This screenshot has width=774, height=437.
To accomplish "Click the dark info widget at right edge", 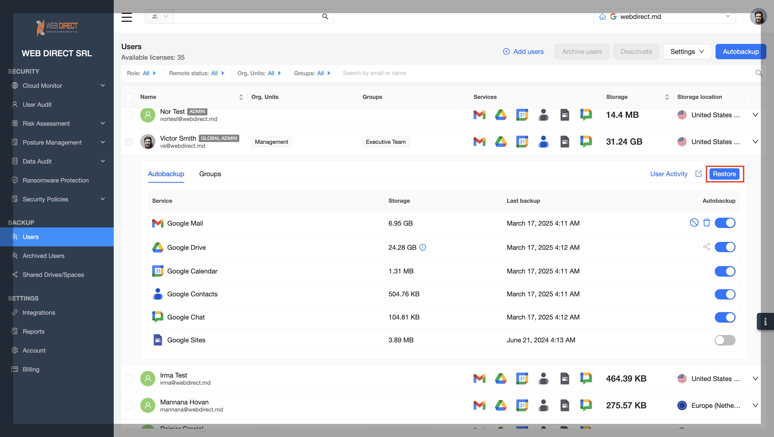I will pyautogui.click(x=765, y=322).
